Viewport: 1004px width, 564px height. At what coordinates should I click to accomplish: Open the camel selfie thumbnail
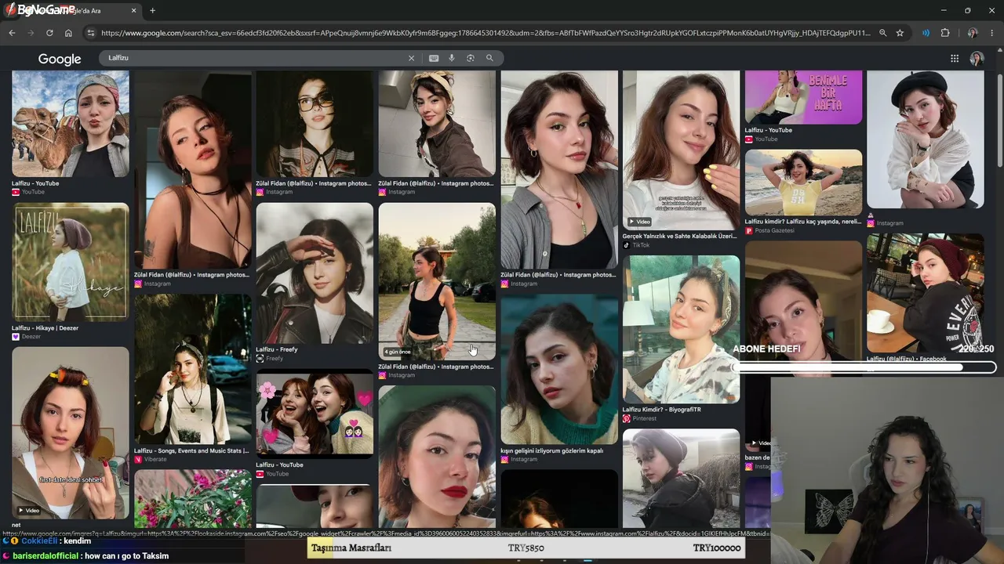71,124
